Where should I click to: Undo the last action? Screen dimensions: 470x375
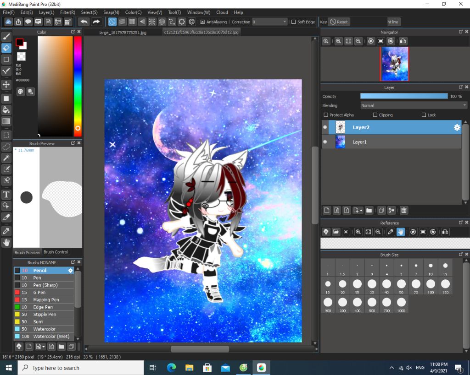click(84, 22)
